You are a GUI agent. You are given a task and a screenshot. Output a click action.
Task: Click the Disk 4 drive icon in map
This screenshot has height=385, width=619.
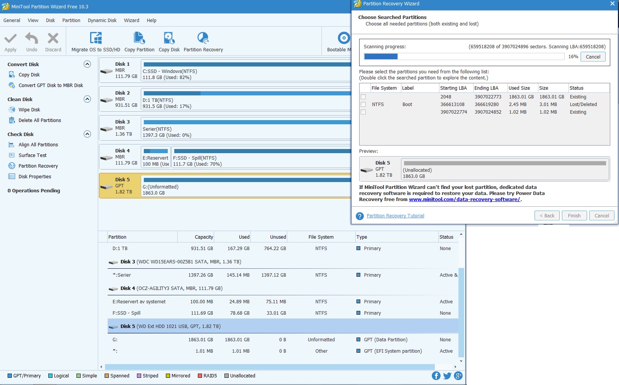tap(107, 158)
